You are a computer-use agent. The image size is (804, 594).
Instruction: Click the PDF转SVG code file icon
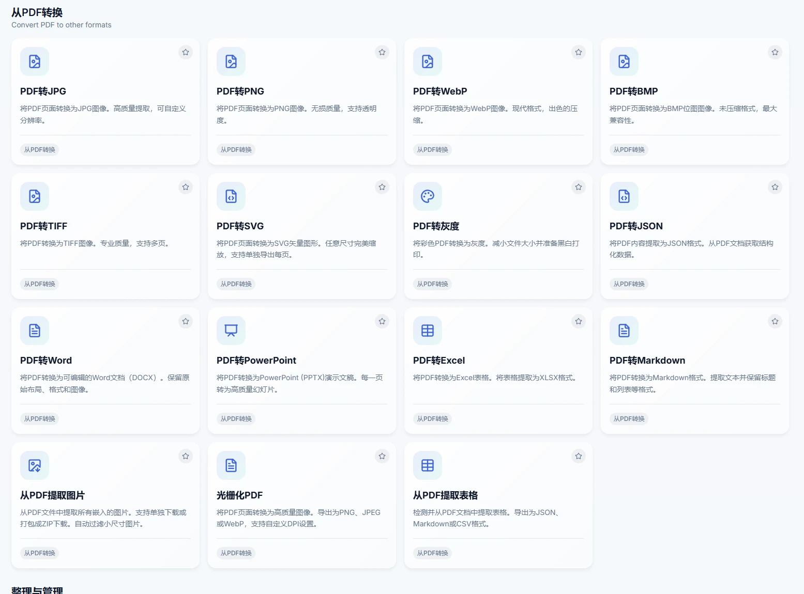231,196
